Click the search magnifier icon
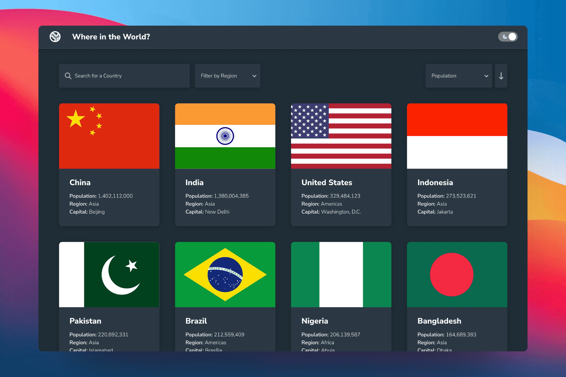 (69, 76)
